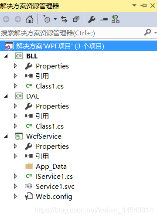Click the BLL C# project icon
The width and height of the screenshot is (157, 218).
pos(19,56)
